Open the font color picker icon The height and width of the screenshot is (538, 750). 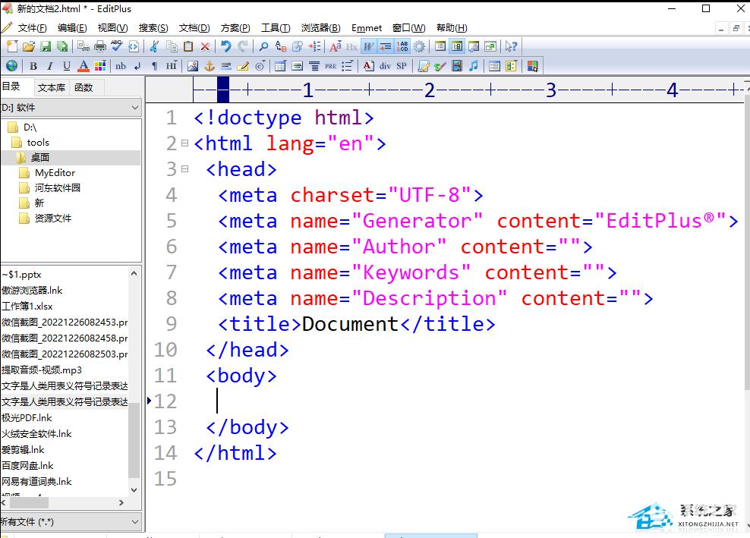[x=83, y=66]
